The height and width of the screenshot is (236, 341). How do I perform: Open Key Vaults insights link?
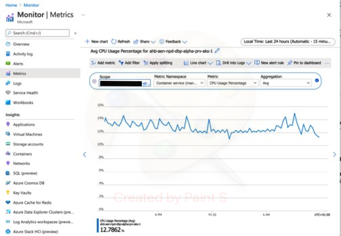pyautogui.click(x=22, y=193)
